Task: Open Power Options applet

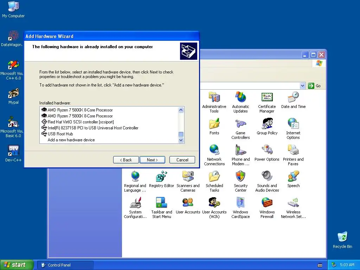Action: point(267,153)
